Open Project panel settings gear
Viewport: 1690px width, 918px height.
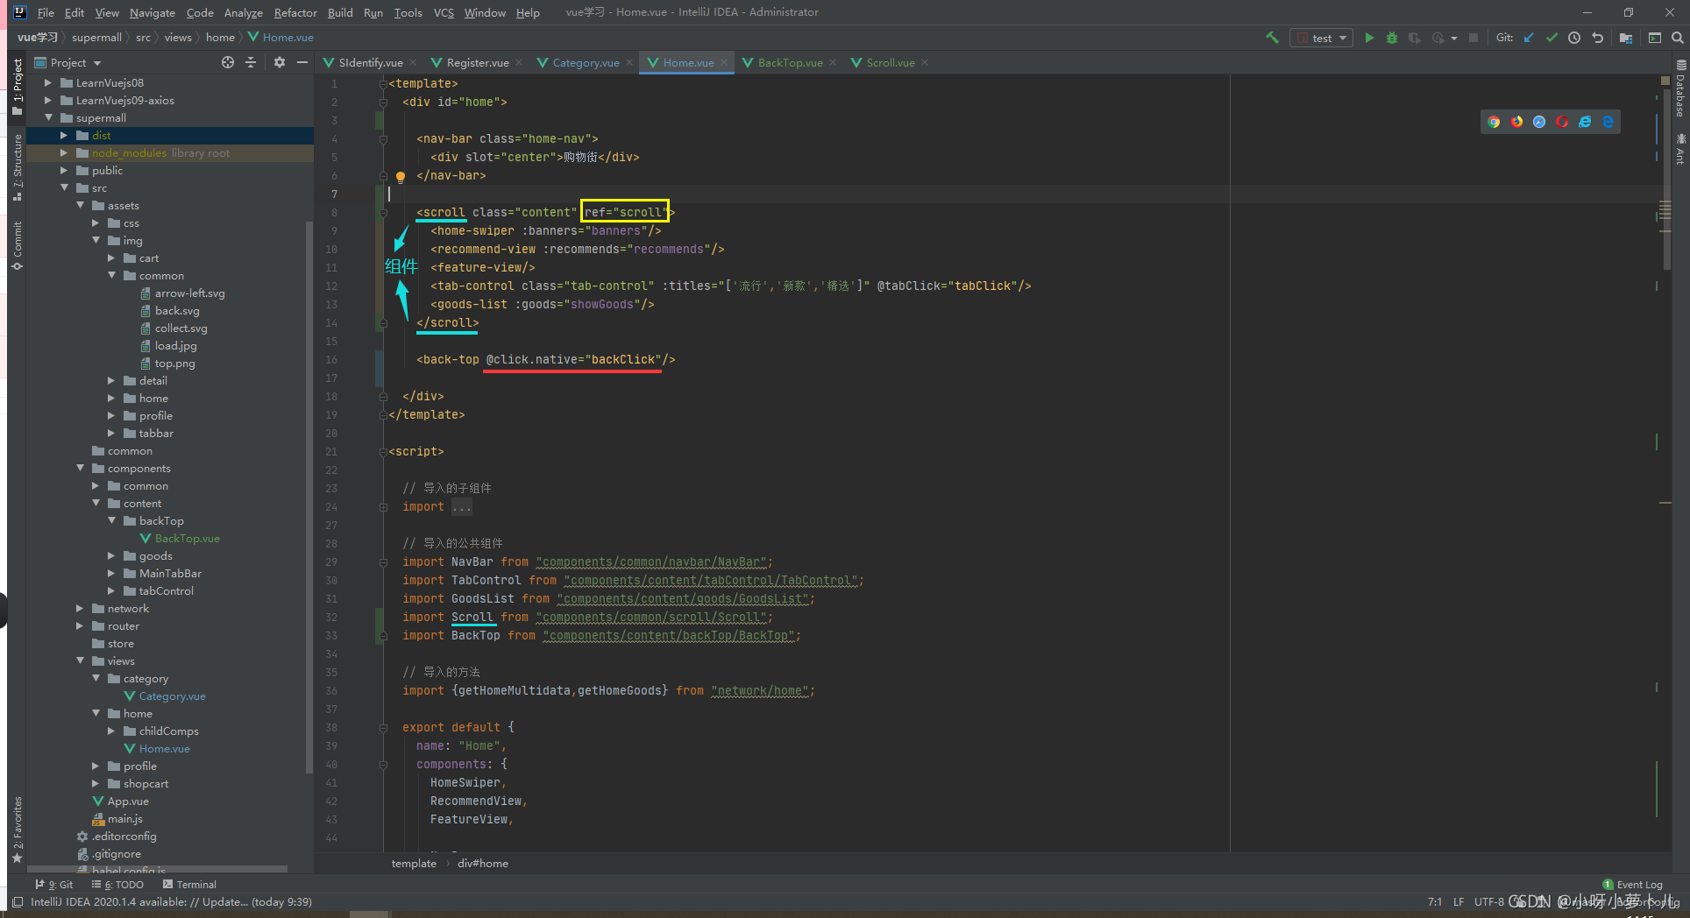pos(280,62)
